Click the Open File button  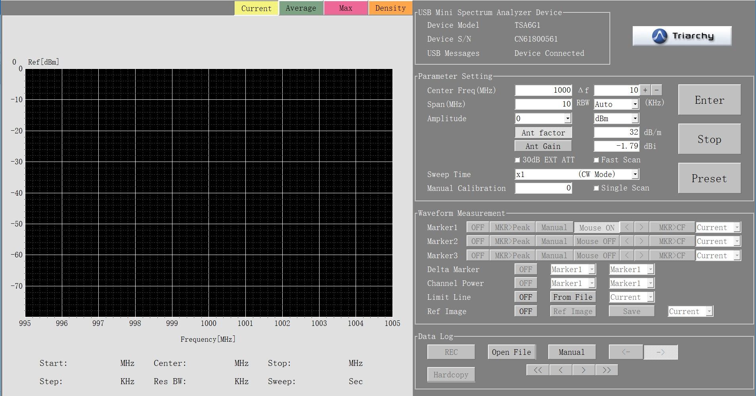511,352
